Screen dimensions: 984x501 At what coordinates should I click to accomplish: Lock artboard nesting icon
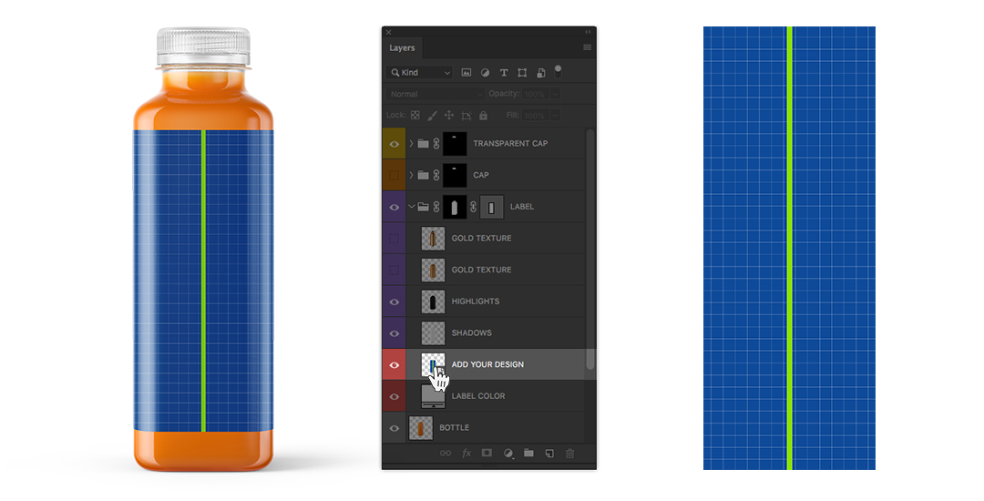pos(466,116)
